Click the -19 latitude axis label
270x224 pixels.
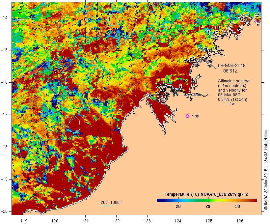coord(4,179)
